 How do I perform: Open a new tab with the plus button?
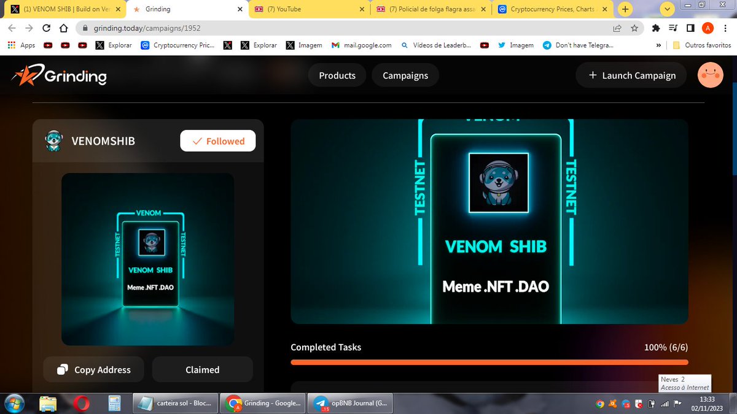[625, 9]
